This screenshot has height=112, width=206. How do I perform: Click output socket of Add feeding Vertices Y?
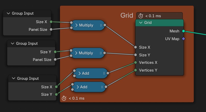(106, 87)
